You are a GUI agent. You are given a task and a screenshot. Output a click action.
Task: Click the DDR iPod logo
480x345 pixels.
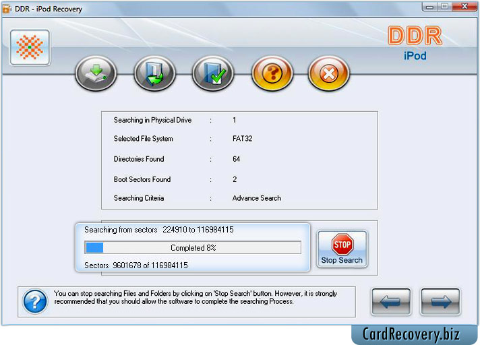415,43
